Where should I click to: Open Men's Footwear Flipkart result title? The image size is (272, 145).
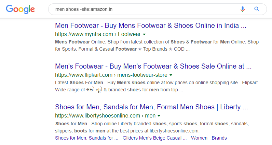153,66
